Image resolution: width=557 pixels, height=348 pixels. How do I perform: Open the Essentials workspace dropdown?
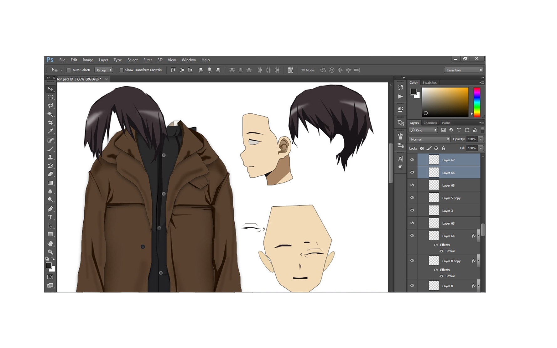pos(464,70)
